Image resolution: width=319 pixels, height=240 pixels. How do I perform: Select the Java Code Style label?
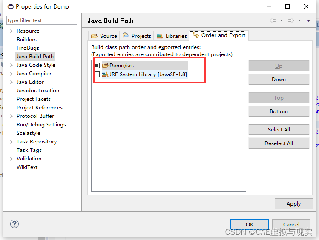(x=36, y=65)
